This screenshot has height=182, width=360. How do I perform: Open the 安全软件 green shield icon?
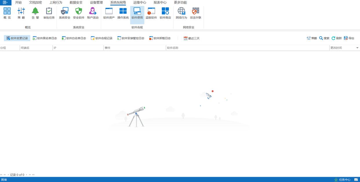(79, 13)
